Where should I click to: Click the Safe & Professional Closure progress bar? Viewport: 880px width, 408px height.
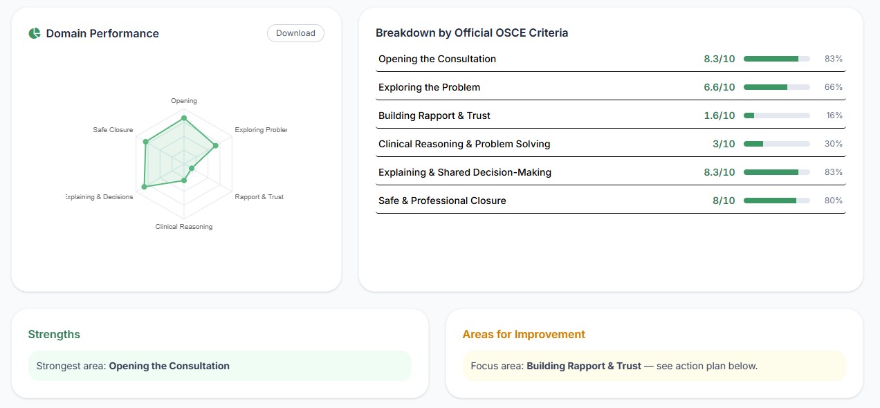point(777,201)
